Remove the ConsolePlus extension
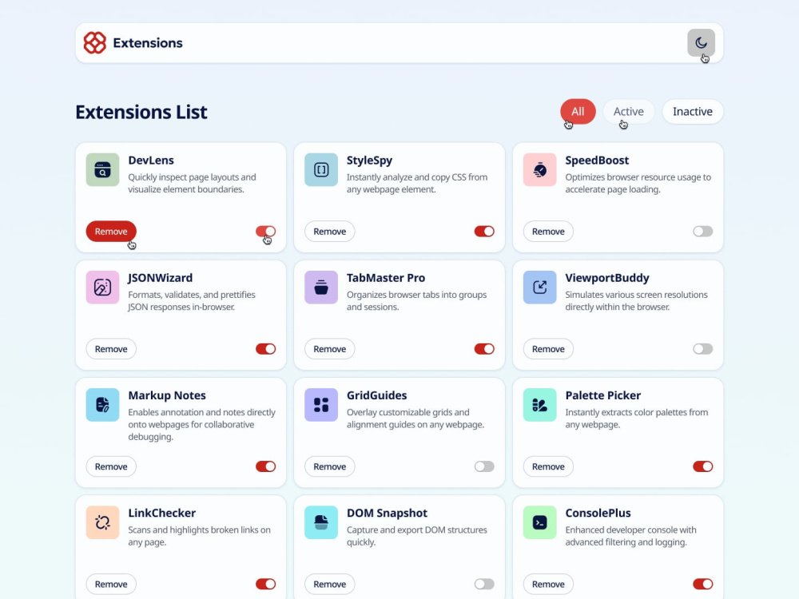The image size is (799, 599). pos(548,585)
